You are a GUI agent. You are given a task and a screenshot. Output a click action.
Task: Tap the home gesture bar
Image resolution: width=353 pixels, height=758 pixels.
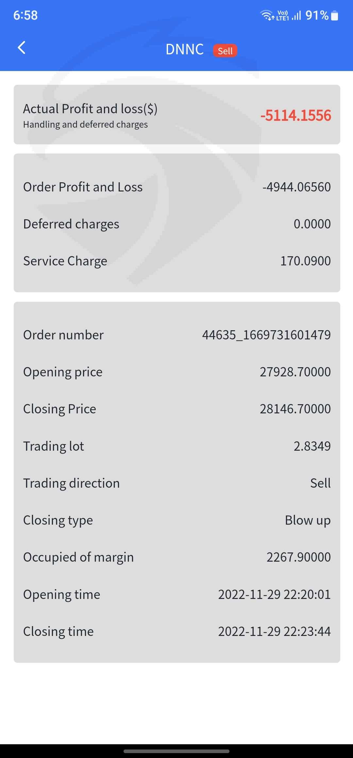(176, 751)
